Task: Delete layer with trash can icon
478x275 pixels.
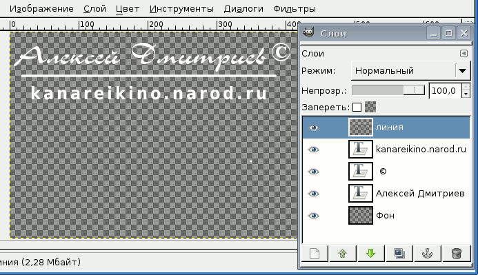Action: tap(456, 254)
